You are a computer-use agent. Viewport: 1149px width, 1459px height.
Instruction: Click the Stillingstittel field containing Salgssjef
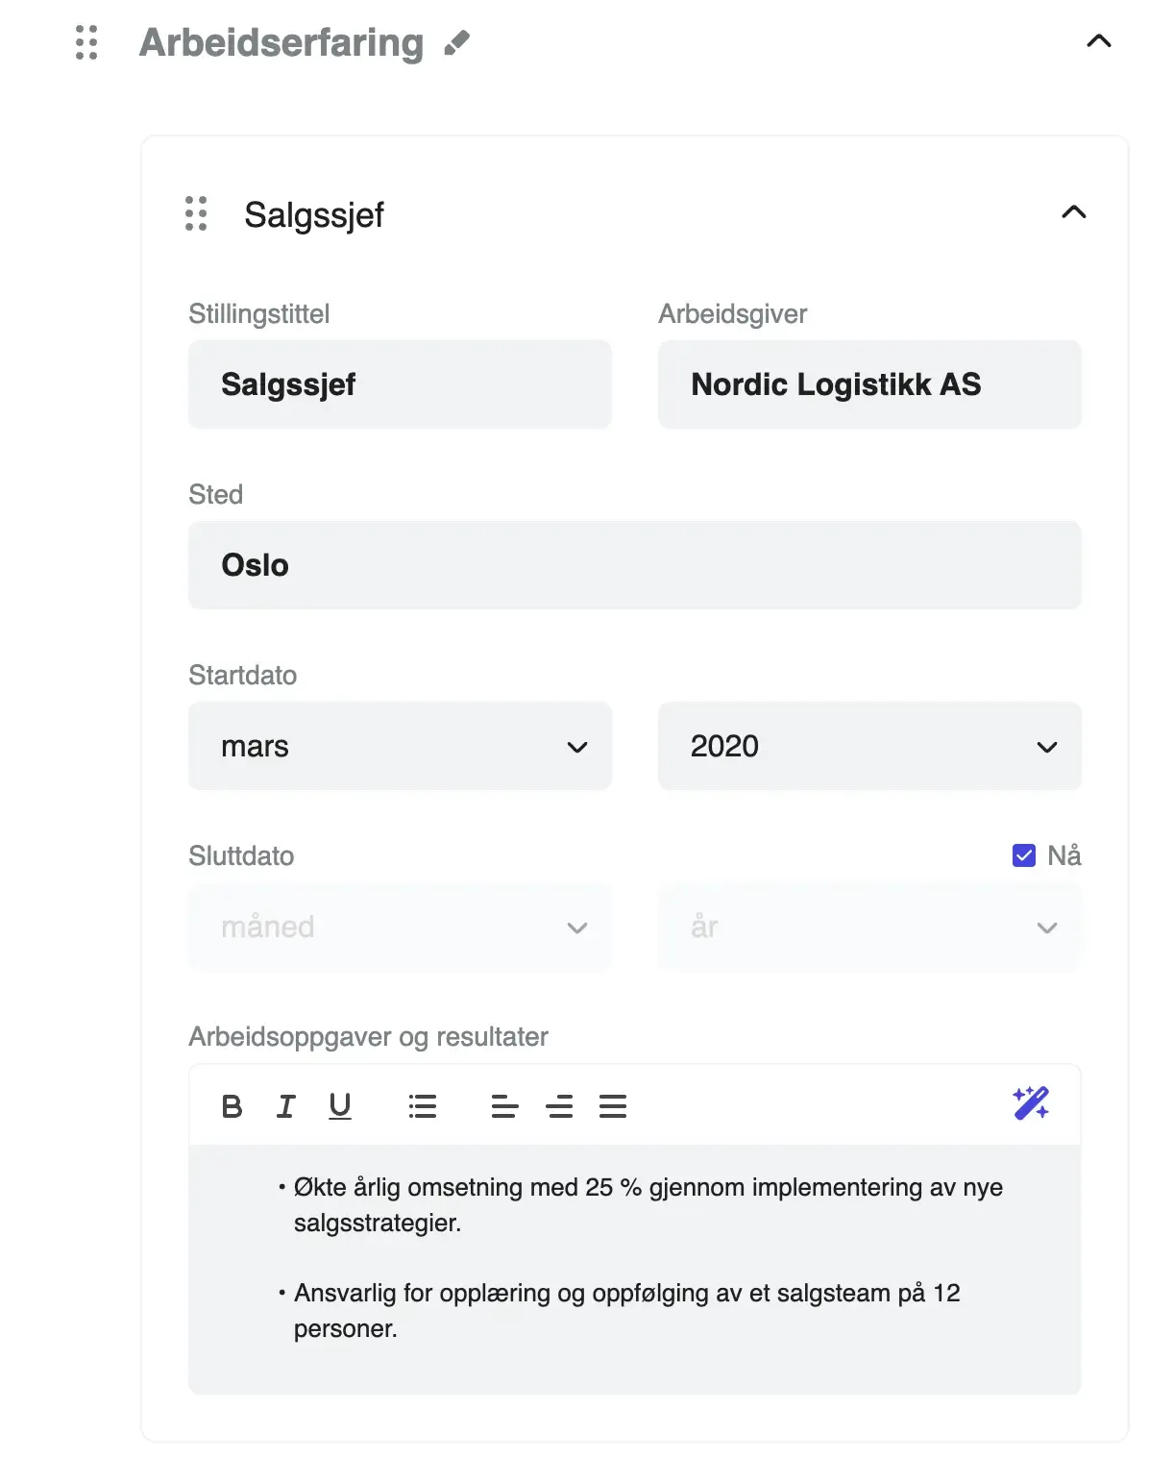(x=400, y=384)
